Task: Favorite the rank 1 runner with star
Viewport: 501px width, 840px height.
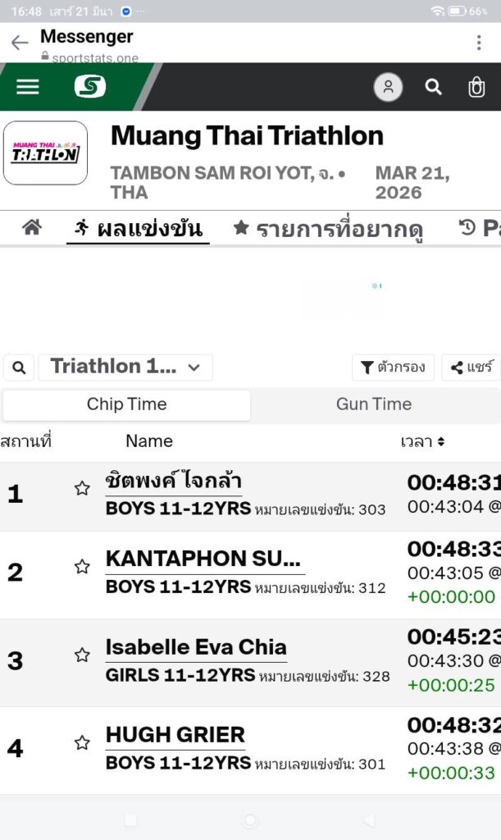Action: click(82, 489)
